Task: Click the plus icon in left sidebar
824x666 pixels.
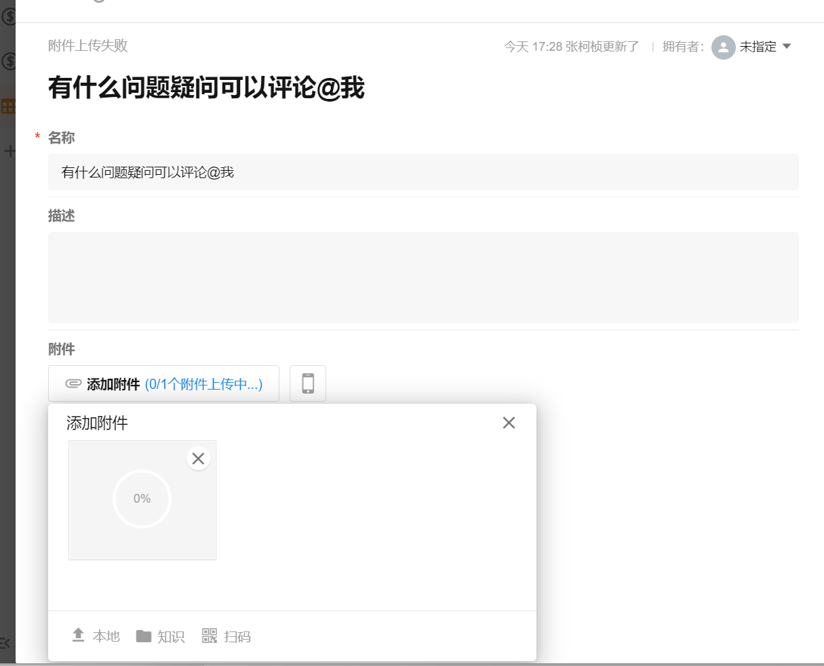Action: [9, 150]
